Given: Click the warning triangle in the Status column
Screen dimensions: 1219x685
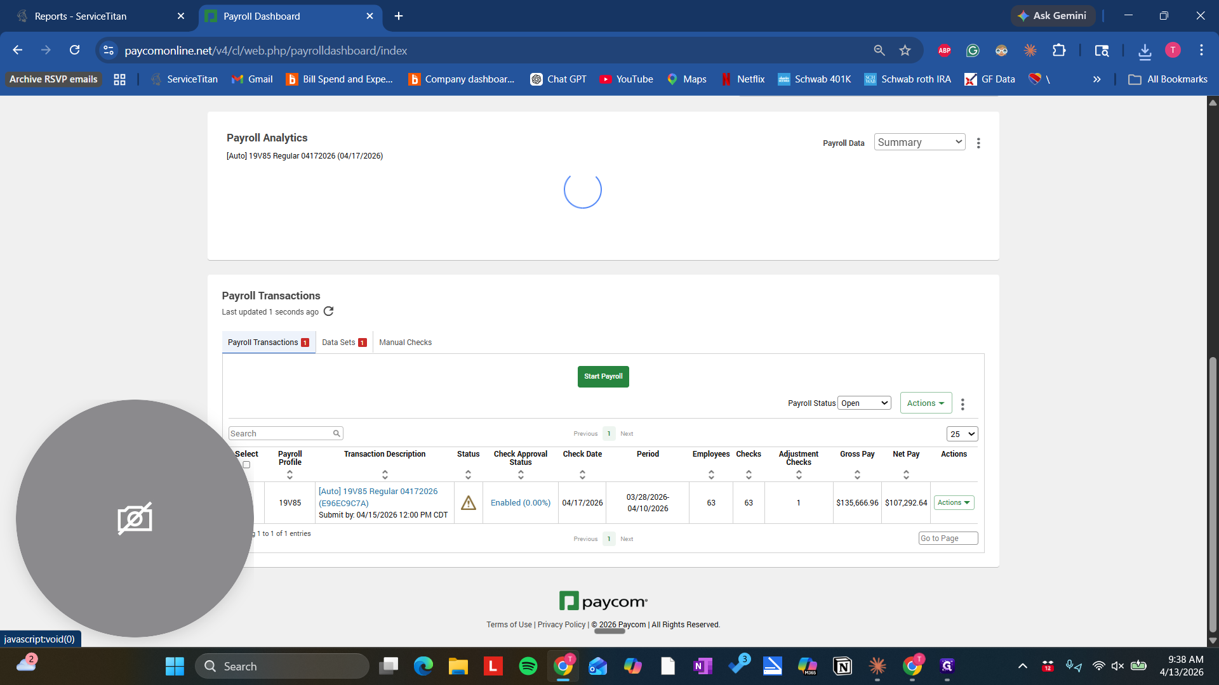Looking at the screenshot, I should pos(468,502).
